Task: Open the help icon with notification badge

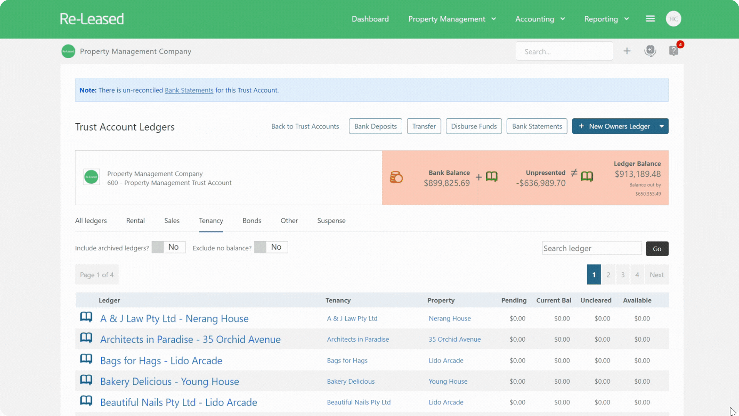Action: coord(674,50)
